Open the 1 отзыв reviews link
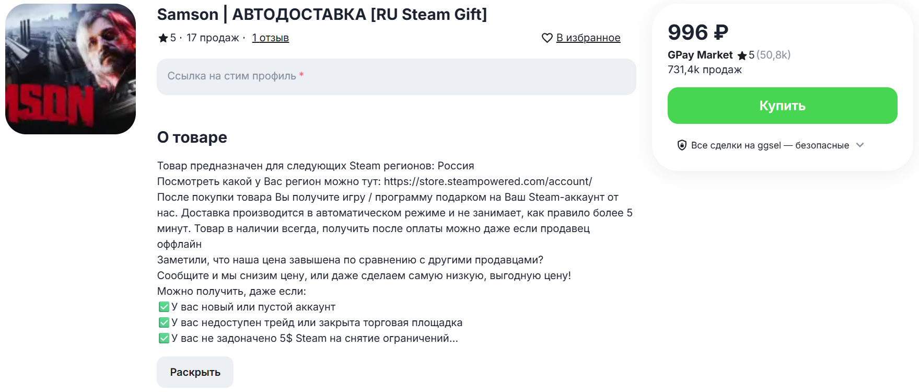The image size is (919, 392). click(270, 38)
